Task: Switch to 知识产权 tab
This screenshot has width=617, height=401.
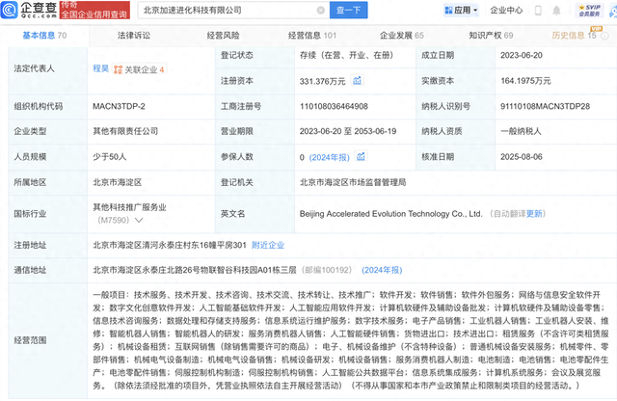Action: (x=491, y=36)
